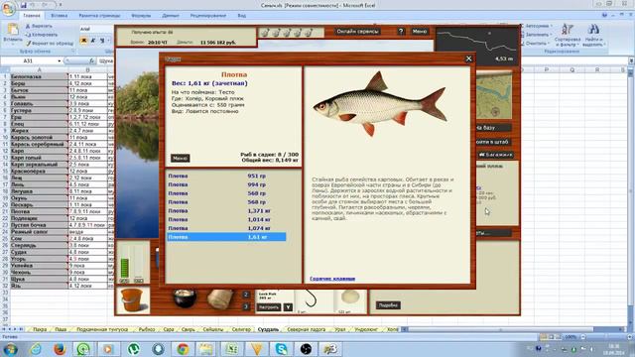635x357 pixels.
Task: Switch to the Северная ладога sheet tab
Action: click(x=307, y=329)
